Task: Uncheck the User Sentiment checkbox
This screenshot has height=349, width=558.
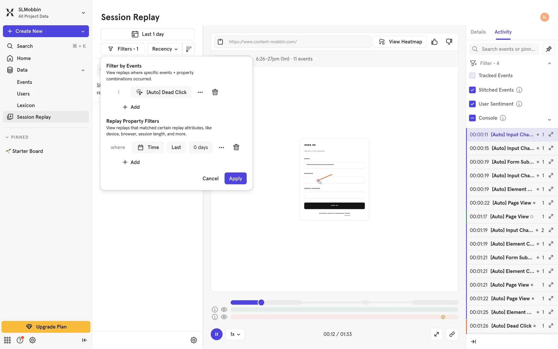Action: [x=472, y=104]
